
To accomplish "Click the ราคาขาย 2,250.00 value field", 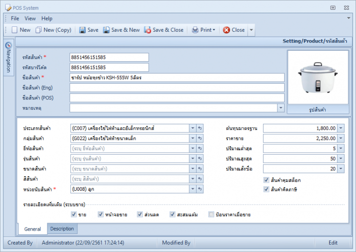I will click(x=300, y=138).
